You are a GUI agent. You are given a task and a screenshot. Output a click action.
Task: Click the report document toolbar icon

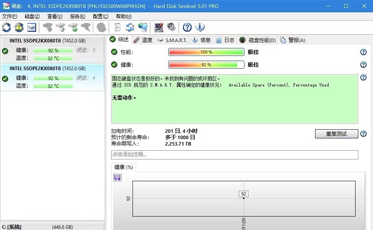117,27
